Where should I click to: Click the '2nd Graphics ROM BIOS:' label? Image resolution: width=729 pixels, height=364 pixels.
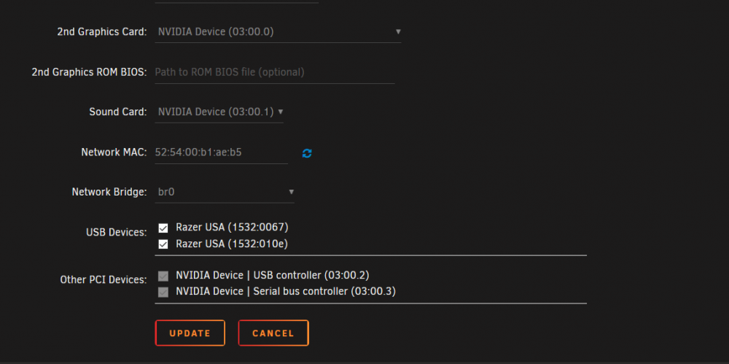click(x=89, y=72)
